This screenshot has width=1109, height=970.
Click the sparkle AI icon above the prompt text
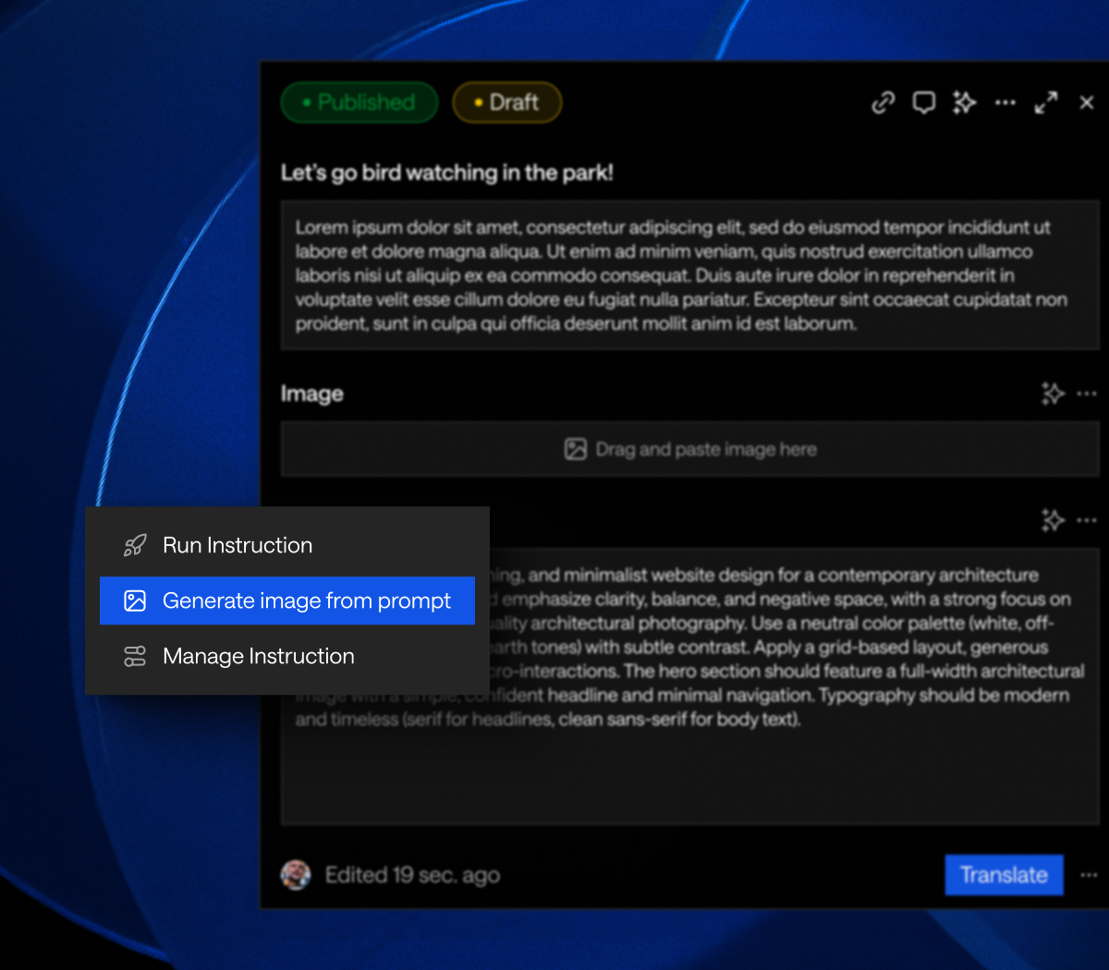(1053, 520)
